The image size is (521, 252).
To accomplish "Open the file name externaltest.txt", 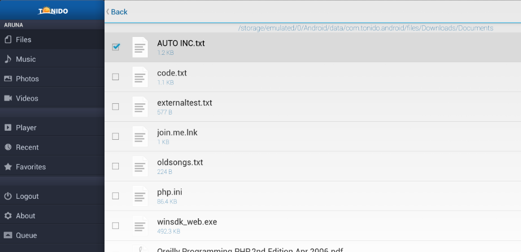I will [x=184, y=103].
